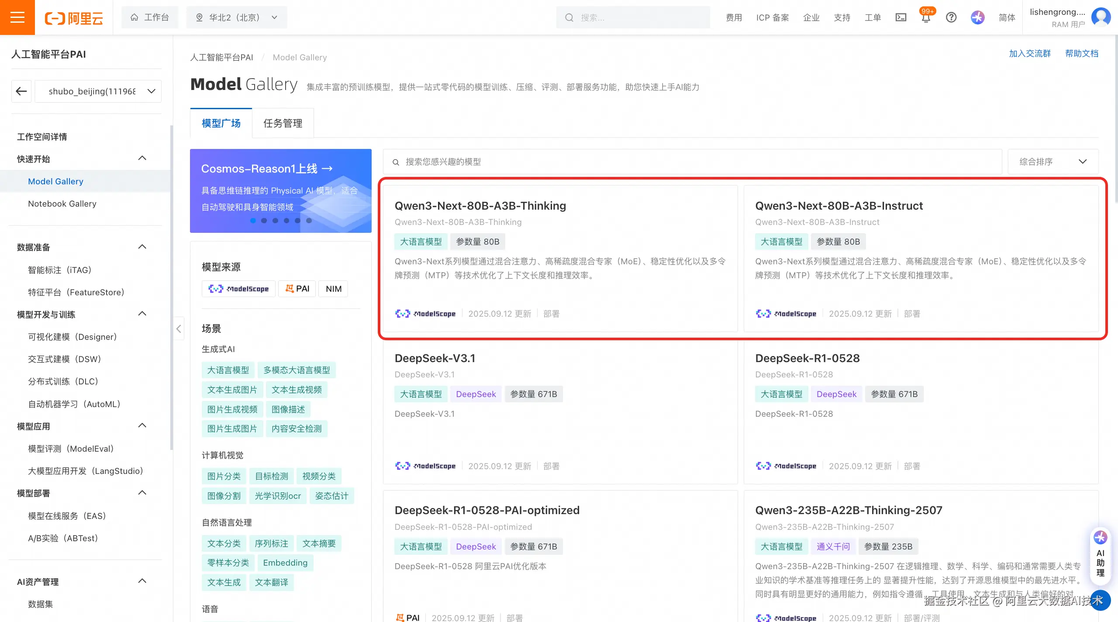Collapse the 模型应用 section

142,425
